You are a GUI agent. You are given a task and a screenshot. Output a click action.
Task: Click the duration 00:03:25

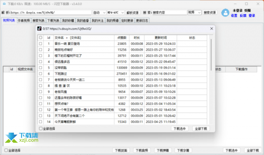pos(137,110)
